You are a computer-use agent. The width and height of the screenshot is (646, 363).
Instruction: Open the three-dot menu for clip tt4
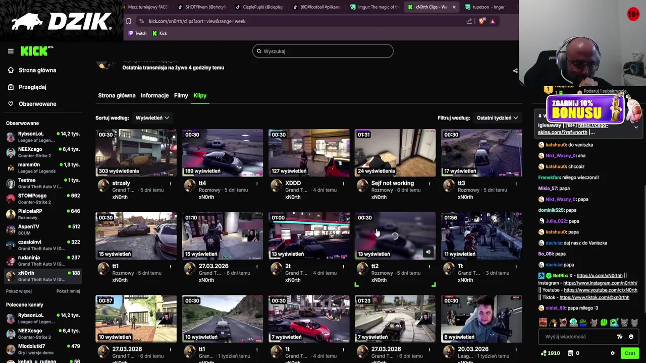pyautogui.click(x=257, y=184)
